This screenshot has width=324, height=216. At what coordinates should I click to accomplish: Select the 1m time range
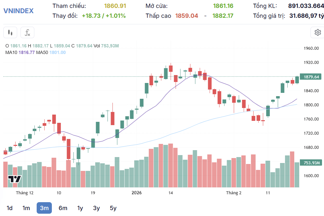click(26, 208)
